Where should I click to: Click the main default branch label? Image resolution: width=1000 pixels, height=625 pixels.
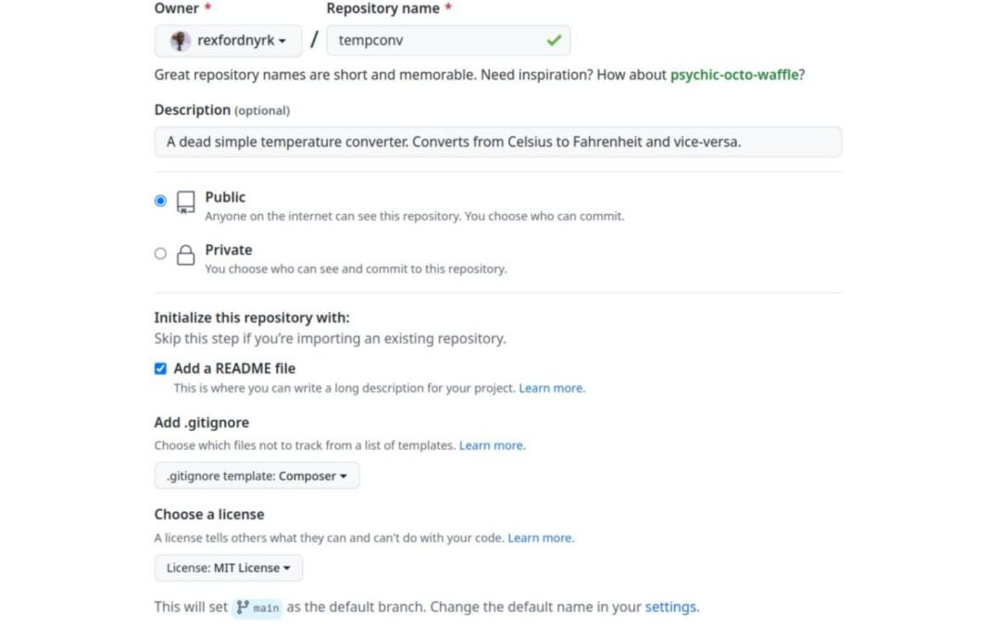tap(266, 608)
